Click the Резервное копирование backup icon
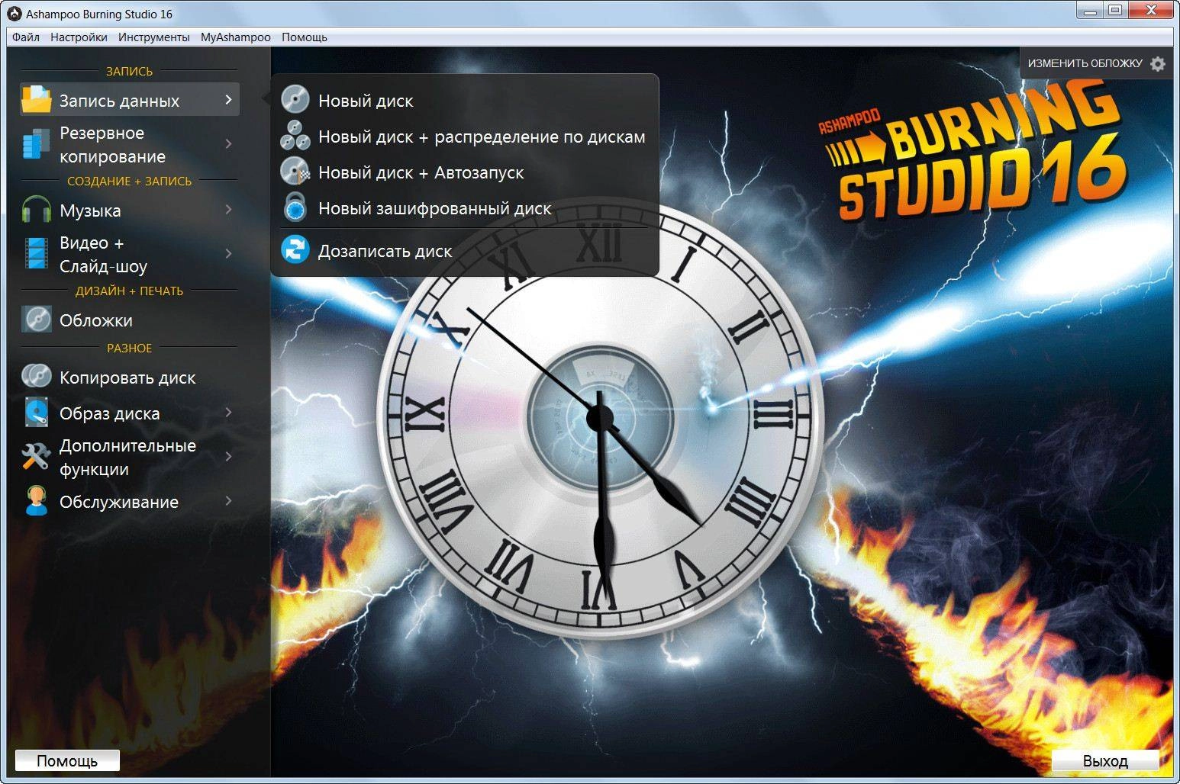Image resolution: width=1180 pixels, height=784 pixels. [x=36, y=144]
